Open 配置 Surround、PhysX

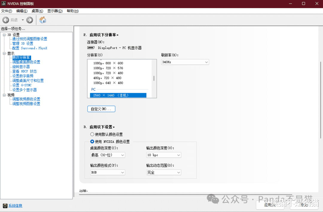click(x=30, y=48)
